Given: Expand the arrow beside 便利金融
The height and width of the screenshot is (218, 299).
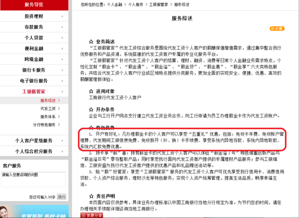Looking at the screenshot, I should tap(62, 49).
